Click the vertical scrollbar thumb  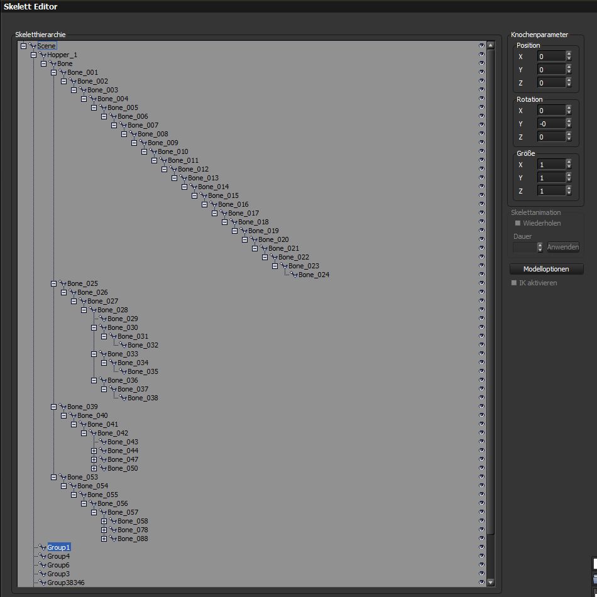pos(490,291)
